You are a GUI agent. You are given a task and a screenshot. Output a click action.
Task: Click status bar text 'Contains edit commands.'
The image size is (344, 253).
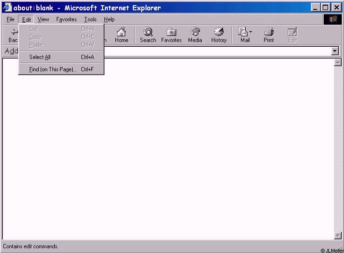[31, 246]
